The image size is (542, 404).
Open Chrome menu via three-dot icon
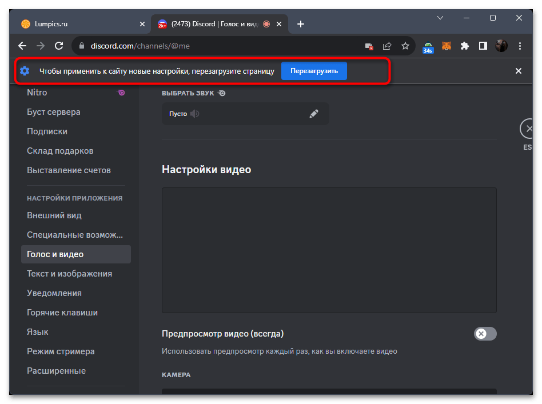coord(519,46)
